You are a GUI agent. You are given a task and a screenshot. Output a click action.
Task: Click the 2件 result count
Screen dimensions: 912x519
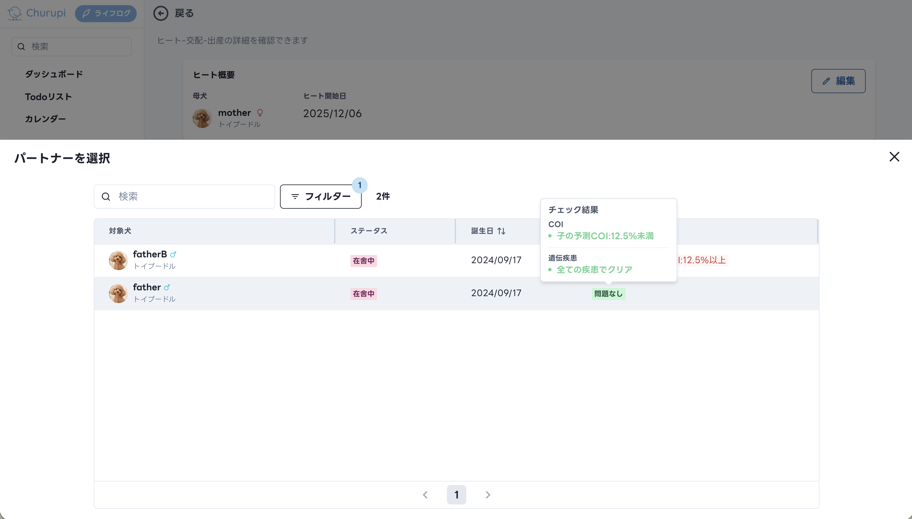pos(383,196)
